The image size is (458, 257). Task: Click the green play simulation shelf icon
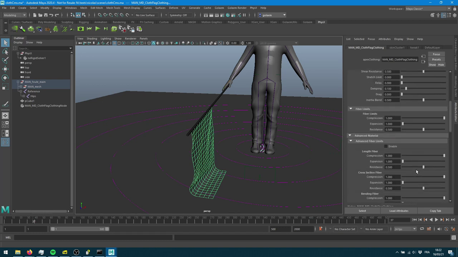pos(97,29)
